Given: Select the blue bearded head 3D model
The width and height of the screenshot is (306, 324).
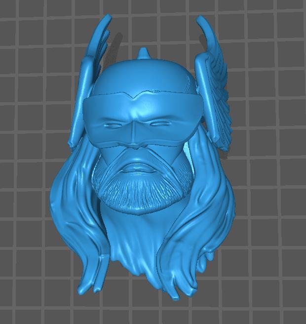Looking at the screenshot, I should tap(142, 157).
